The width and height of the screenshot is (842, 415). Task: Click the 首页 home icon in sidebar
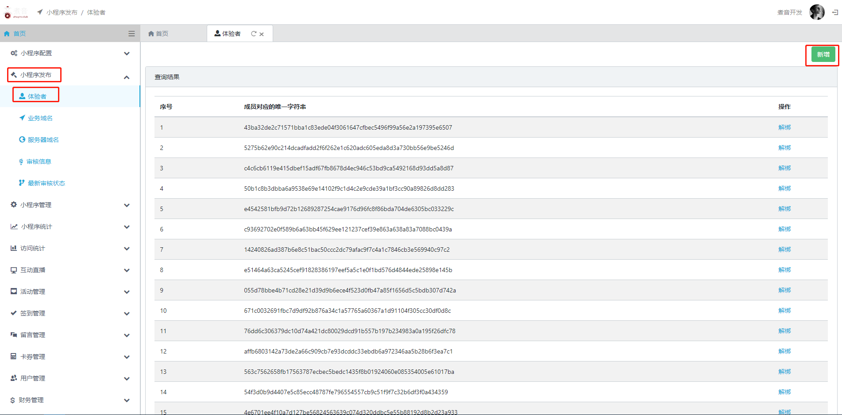point(7,34)
